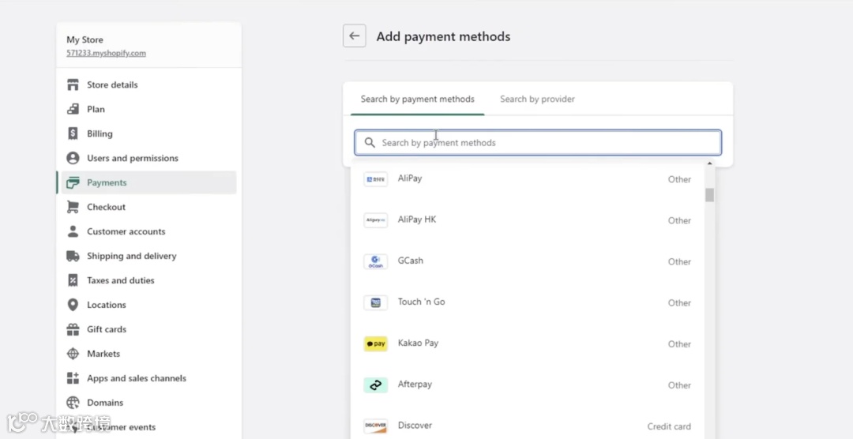Screen dimensions: 853x439
Task: Click the Users and permissions person icon
Action: coord(73,158)
